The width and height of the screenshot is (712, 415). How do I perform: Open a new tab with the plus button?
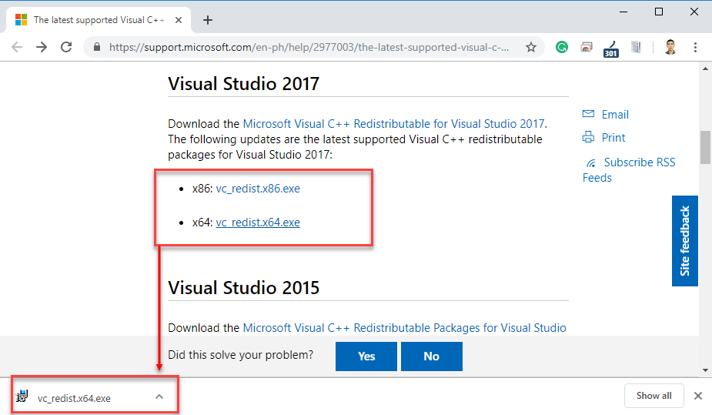click(208, 20)
